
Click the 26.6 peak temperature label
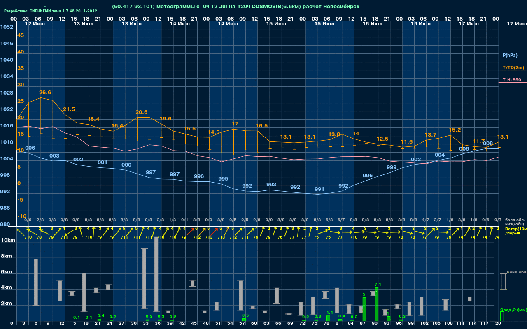[45, 93]
